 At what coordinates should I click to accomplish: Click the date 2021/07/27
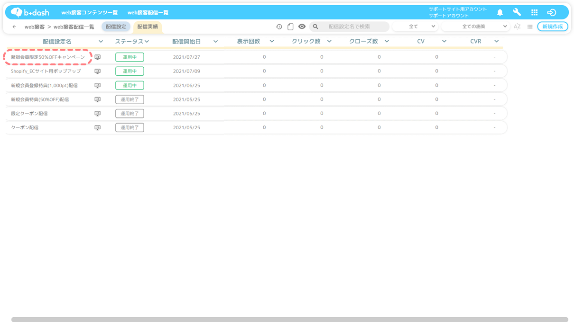pos(186,57)
